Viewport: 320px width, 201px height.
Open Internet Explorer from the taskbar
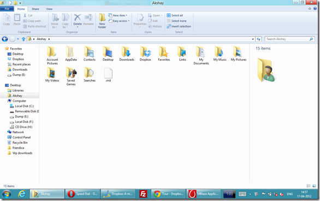pos(21,194)
